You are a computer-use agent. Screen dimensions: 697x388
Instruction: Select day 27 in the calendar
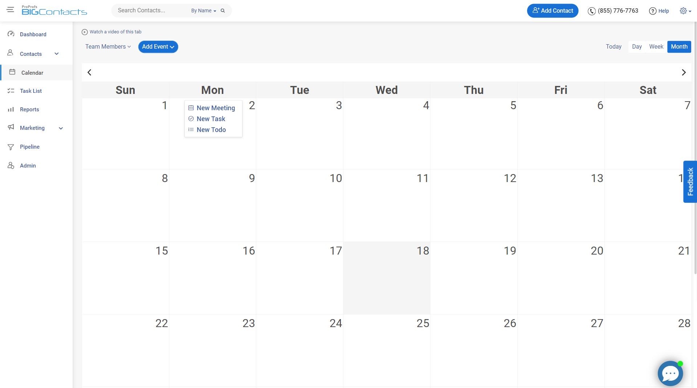coord(561,351)
